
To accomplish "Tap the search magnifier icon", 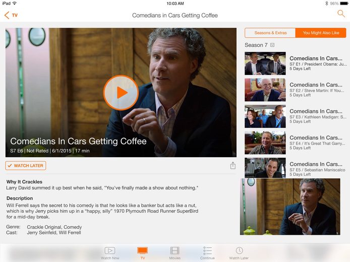I will click(x=341, y=14).
